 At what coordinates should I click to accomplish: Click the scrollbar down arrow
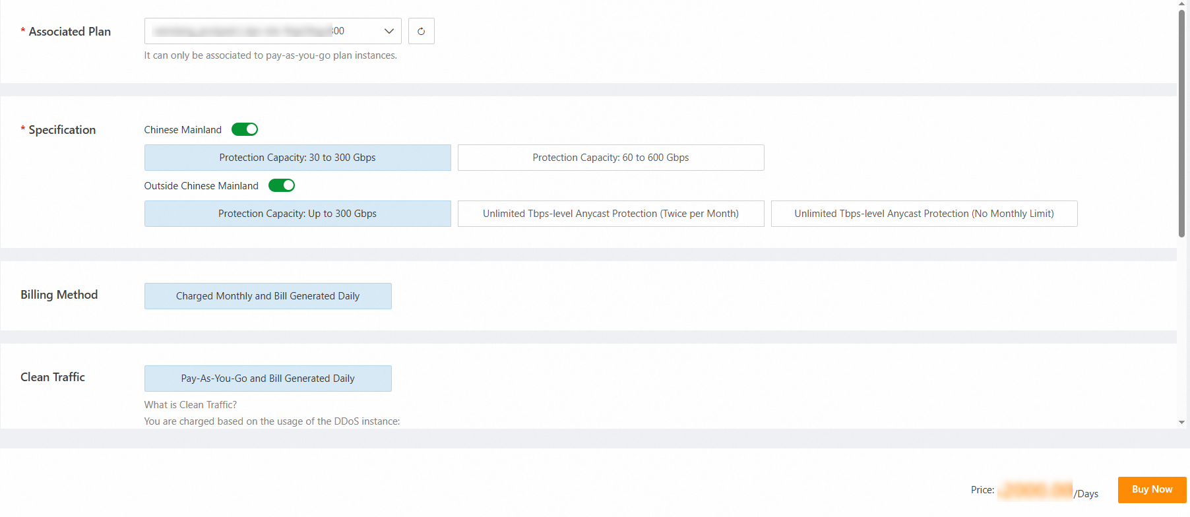pos(1181,422)
